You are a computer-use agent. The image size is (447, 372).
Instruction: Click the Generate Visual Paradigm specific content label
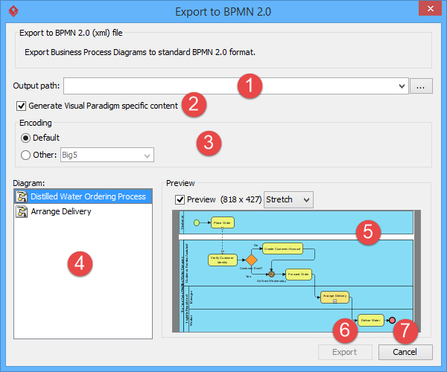104,106
